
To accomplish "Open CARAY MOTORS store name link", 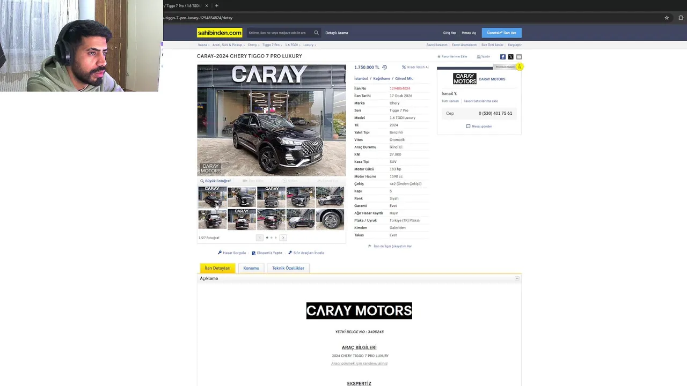I will coord(492,79).
